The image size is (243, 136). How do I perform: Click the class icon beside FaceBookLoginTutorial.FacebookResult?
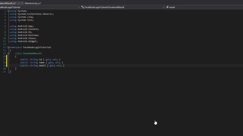(82, 7)
